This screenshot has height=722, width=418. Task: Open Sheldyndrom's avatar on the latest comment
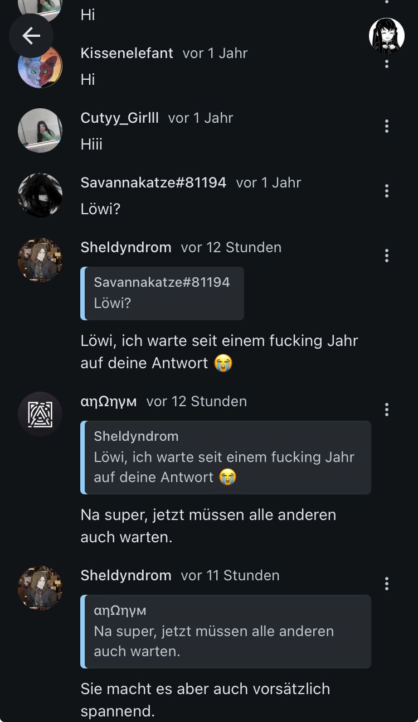click(x=40, y=588)
